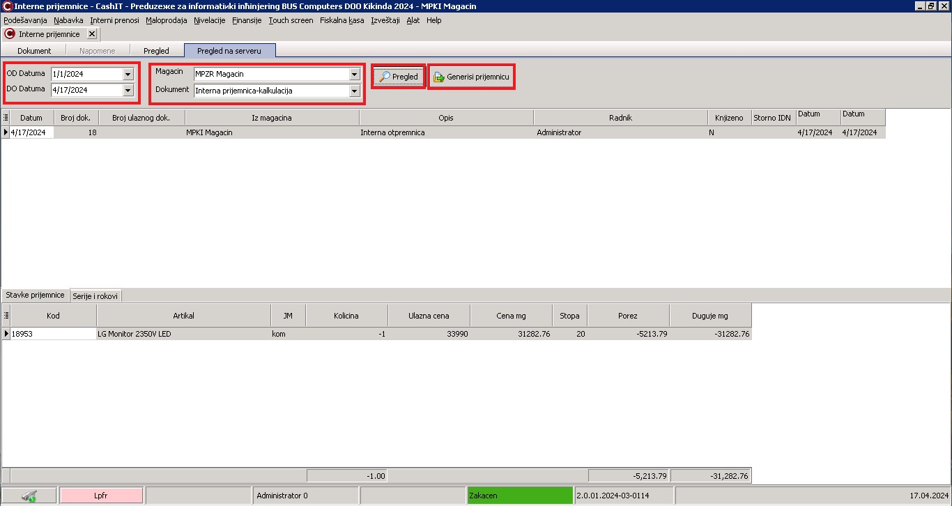Sort by the Broj ulaznog dok. header
The height and width of the screenshot is (506, 952).
[141, 118]
